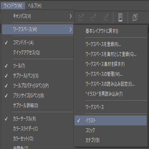Viewport: 149px width, 149px height.
Task: Show the カラースライダー(C) palette
Action: point(38,129)
